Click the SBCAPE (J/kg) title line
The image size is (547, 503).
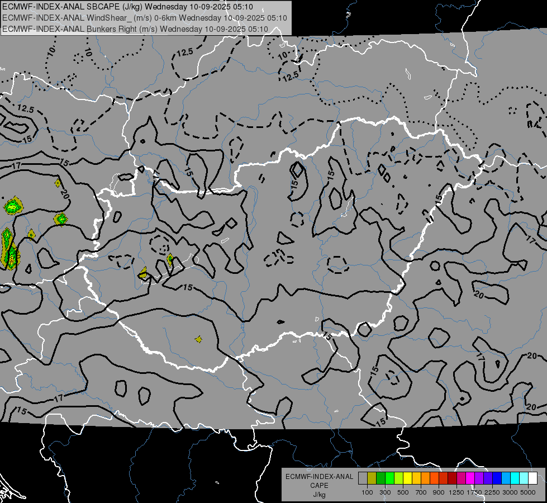[128, 7]
